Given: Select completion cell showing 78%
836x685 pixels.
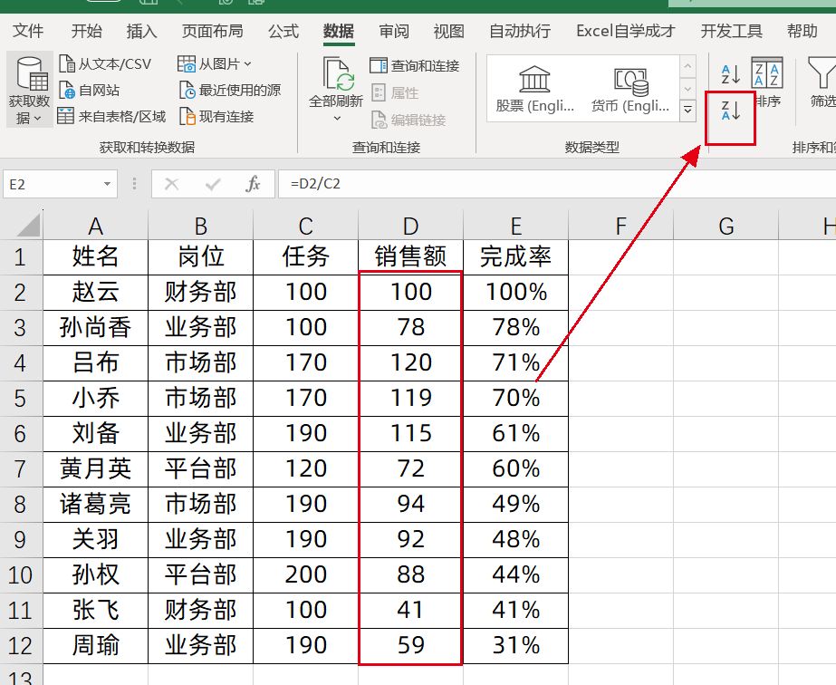Looking at the screenshot, I should (x=515, y=328).
